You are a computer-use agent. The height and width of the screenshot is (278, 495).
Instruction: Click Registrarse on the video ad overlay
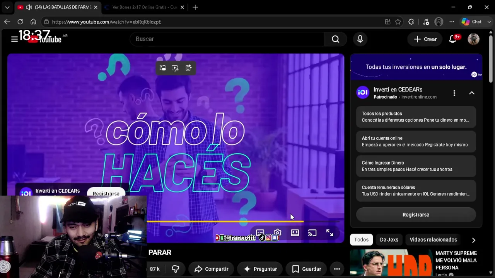pos(106,193)
